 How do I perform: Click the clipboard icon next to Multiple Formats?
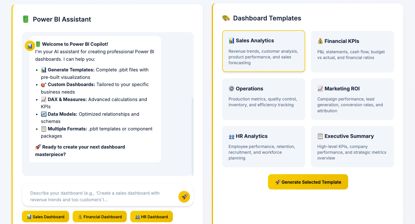[44, 129]
